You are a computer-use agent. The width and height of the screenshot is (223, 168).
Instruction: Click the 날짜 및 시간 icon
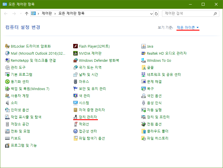coord(75,75)
